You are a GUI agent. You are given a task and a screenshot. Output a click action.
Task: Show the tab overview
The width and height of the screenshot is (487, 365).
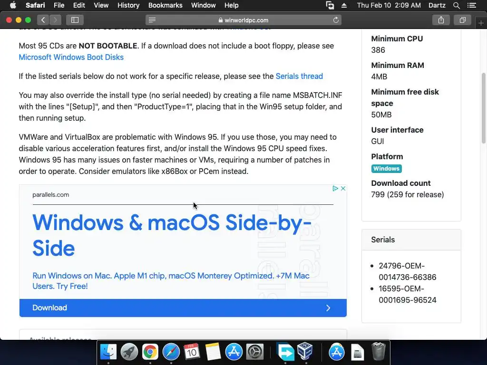point(462,20)
